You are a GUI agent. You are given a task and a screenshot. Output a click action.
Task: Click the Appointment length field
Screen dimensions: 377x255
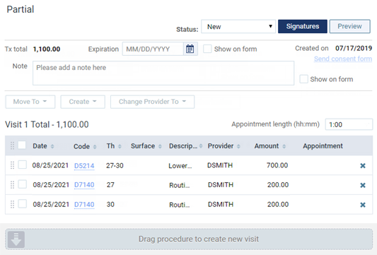pyautogui.click(x=349, y=124)
